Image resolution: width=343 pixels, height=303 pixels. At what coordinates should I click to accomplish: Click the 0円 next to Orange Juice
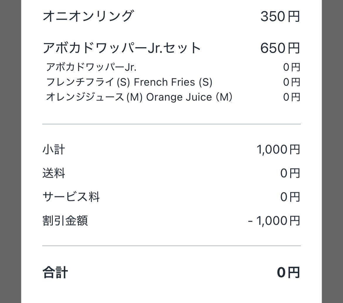[292, 97]
